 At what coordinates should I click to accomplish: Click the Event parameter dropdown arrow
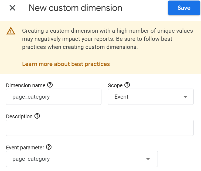click(x=148, y=159)
